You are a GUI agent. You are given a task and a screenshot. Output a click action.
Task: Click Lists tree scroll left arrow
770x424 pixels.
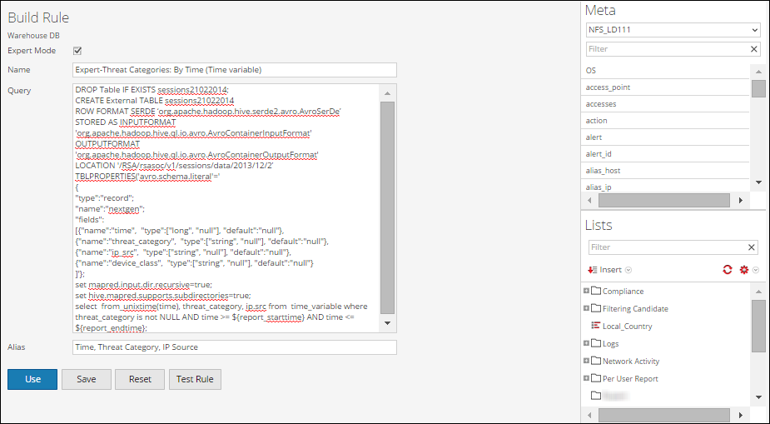coord(589,415)
